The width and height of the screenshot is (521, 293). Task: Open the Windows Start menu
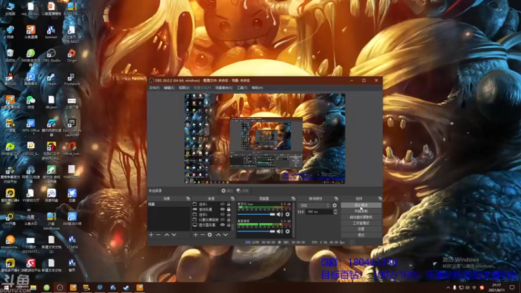7,287
